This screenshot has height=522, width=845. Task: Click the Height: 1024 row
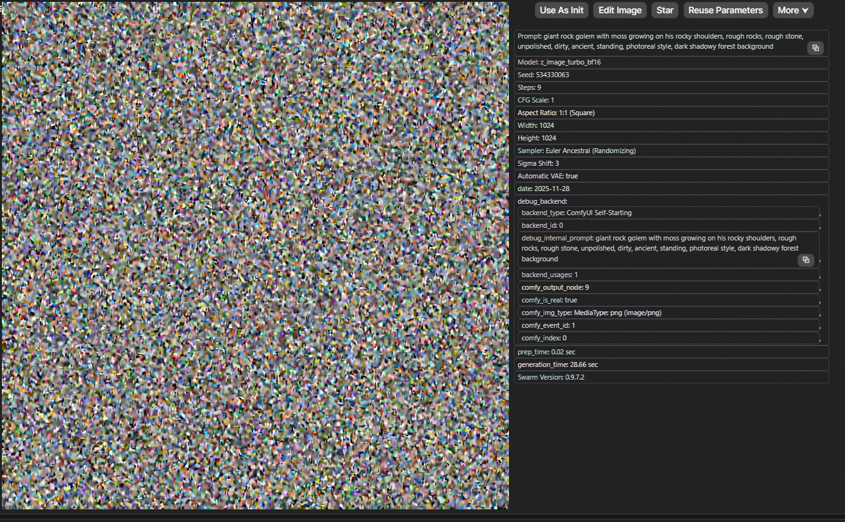pyautogui.click(x=672, y=138)
